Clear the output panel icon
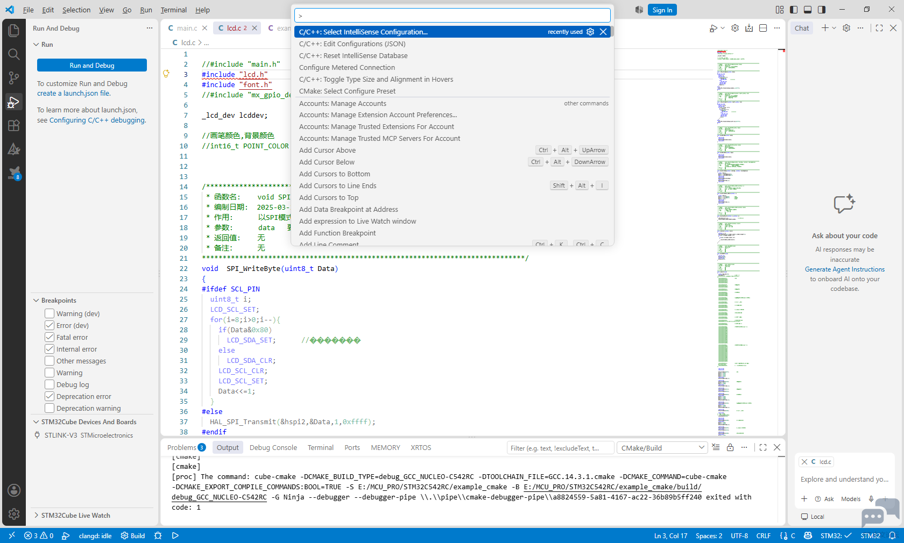 [716, 447]
